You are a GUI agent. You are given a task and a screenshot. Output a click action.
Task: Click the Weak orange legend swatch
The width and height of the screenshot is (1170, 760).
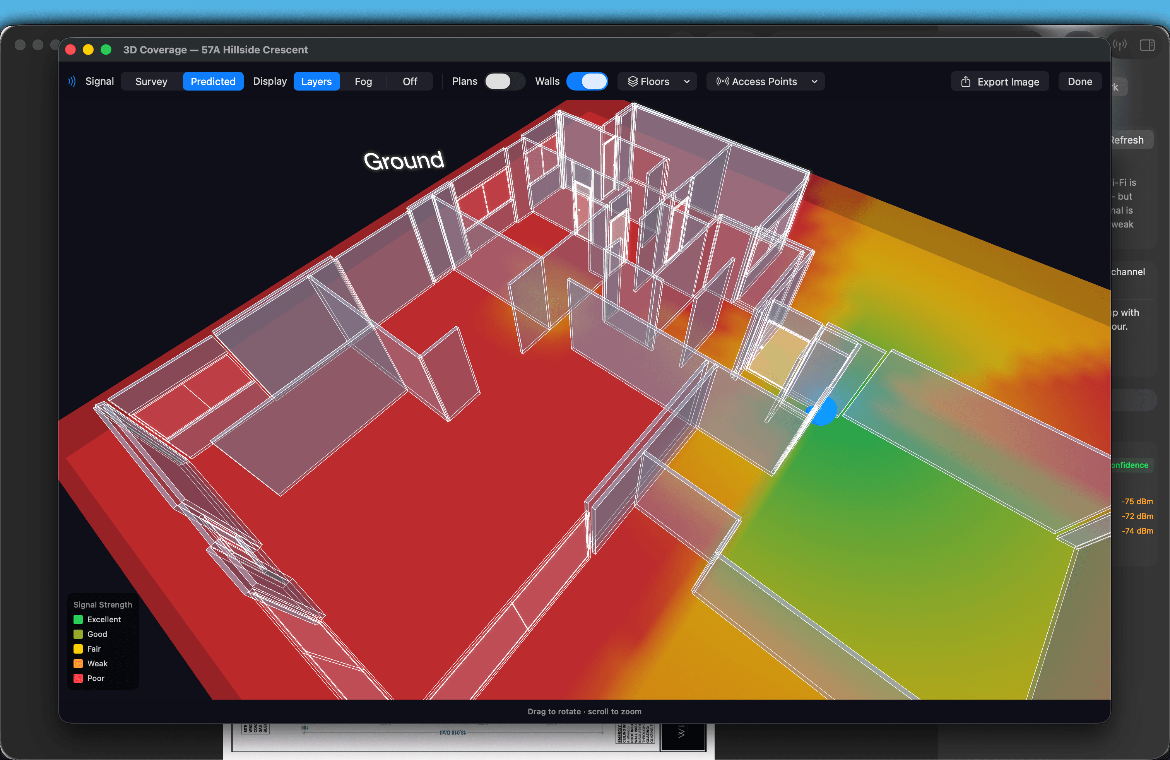(x=78, y=664)
